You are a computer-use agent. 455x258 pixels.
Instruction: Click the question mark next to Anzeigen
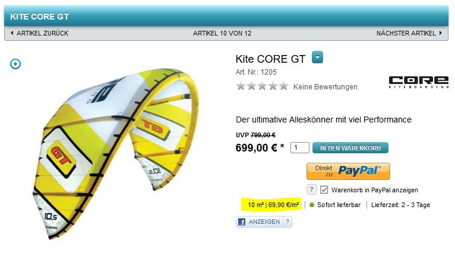coord(287,222)
